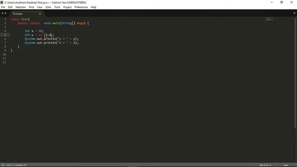Click on 'class Test{' code line
Screen dimensions: 297x167
[x=20, y=19]
